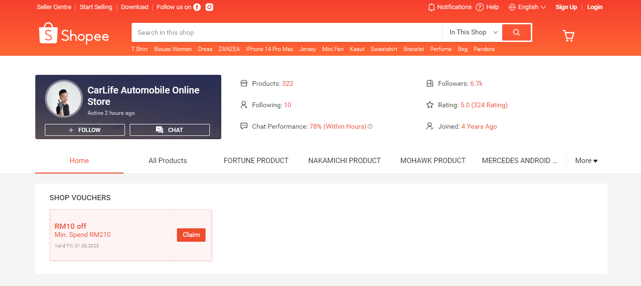Open Shopee's Facebook page icon
This screenshot has width=641, height=286.
(x=197, y=7)
